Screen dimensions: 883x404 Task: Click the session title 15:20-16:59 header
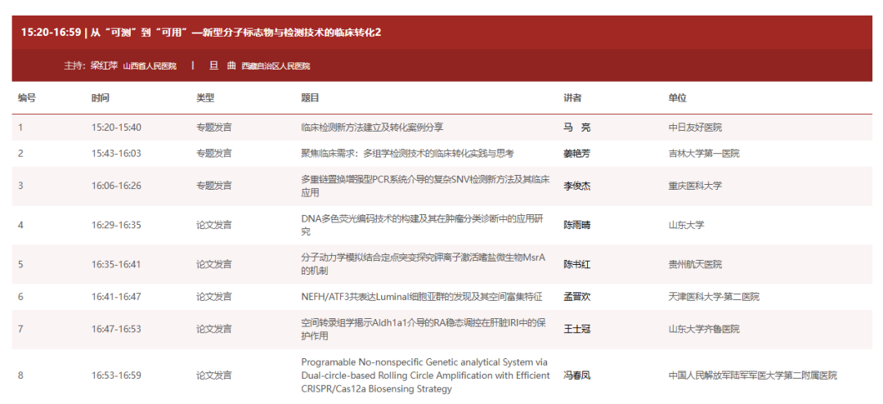point(201,32)
